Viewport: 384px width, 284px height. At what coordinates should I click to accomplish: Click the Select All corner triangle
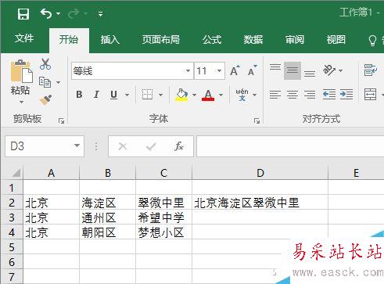[16, 173]
